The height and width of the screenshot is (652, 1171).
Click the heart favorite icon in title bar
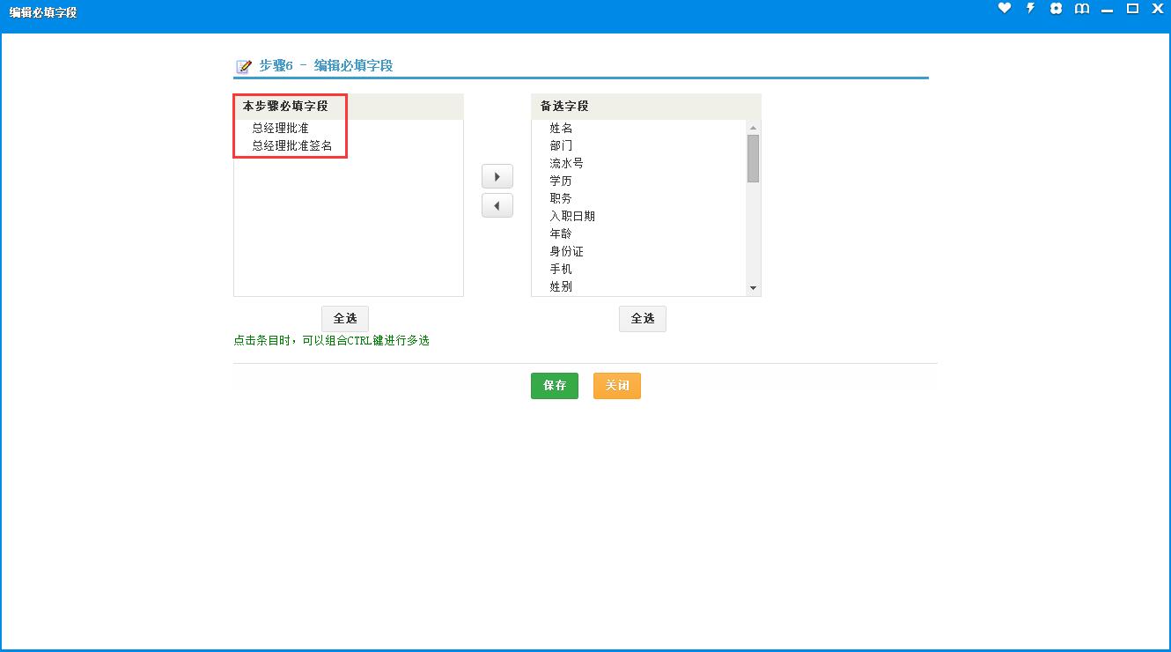[1005, 9]
